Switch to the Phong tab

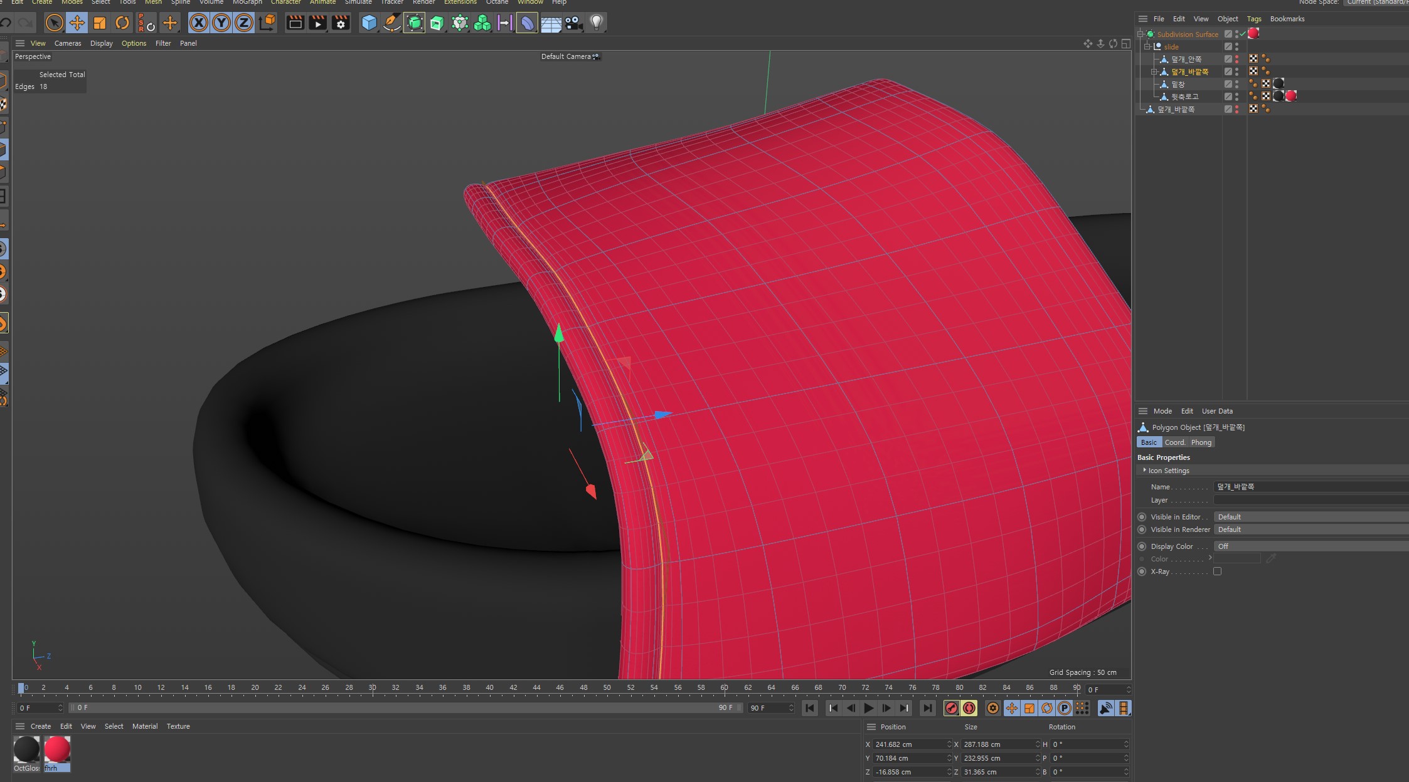1201,442
